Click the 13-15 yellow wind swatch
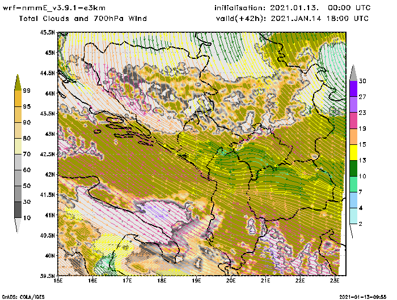 (353, 152)
